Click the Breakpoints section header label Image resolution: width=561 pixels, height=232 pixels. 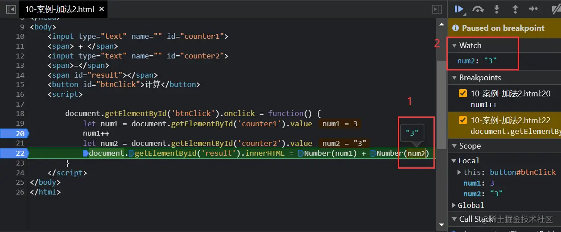(x=480, y=78)
